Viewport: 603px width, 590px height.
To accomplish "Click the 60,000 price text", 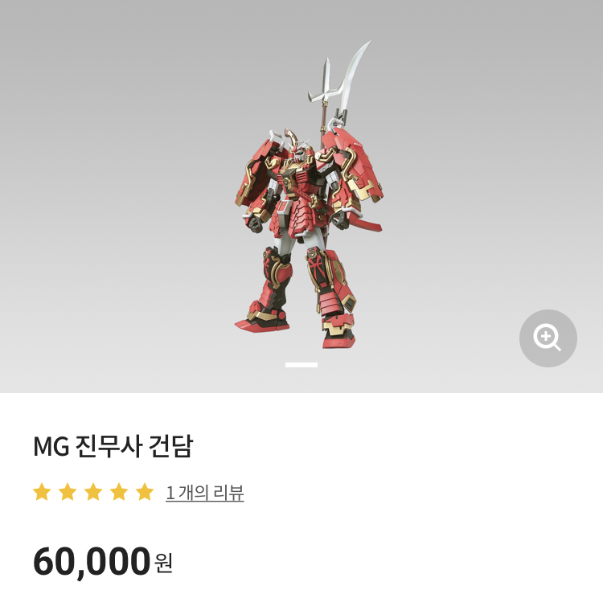I will pos(92,562).
